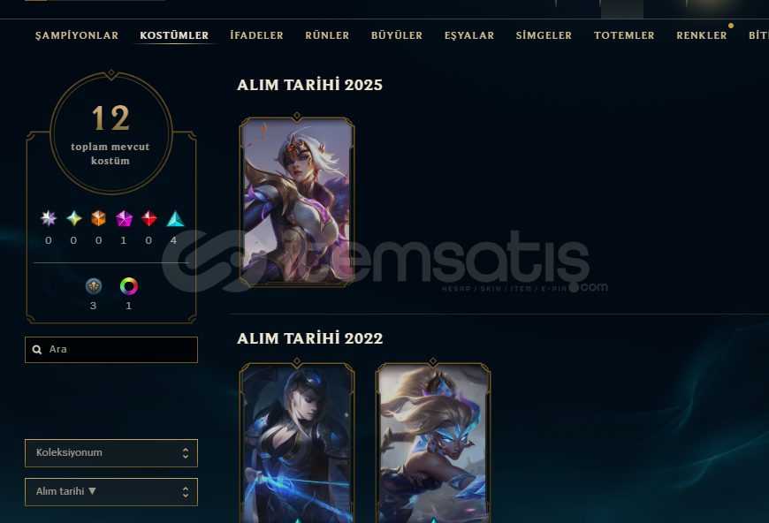Image resolution: width=769 pixels, height=523 pixels.
Task: Click the orange Mythic rarity gem icon
Action: (99, 218)
